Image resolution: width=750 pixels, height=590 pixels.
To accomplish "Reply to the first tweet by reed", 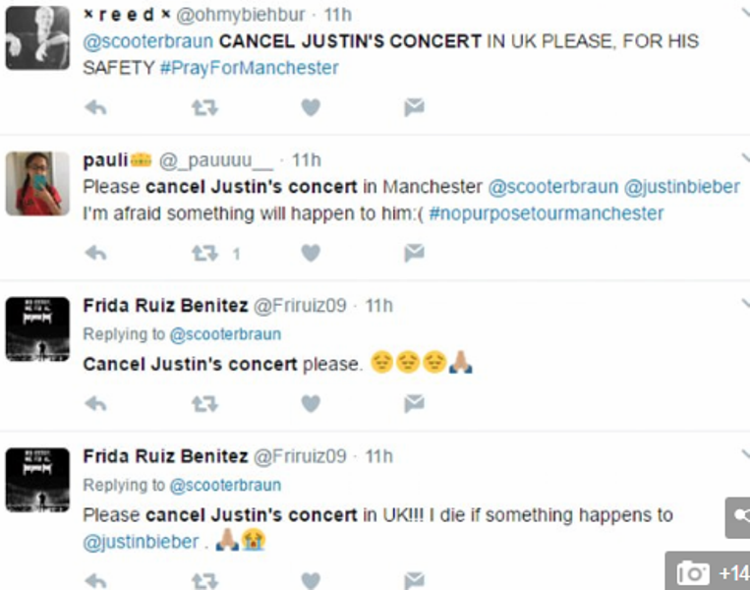I will 95,108.
